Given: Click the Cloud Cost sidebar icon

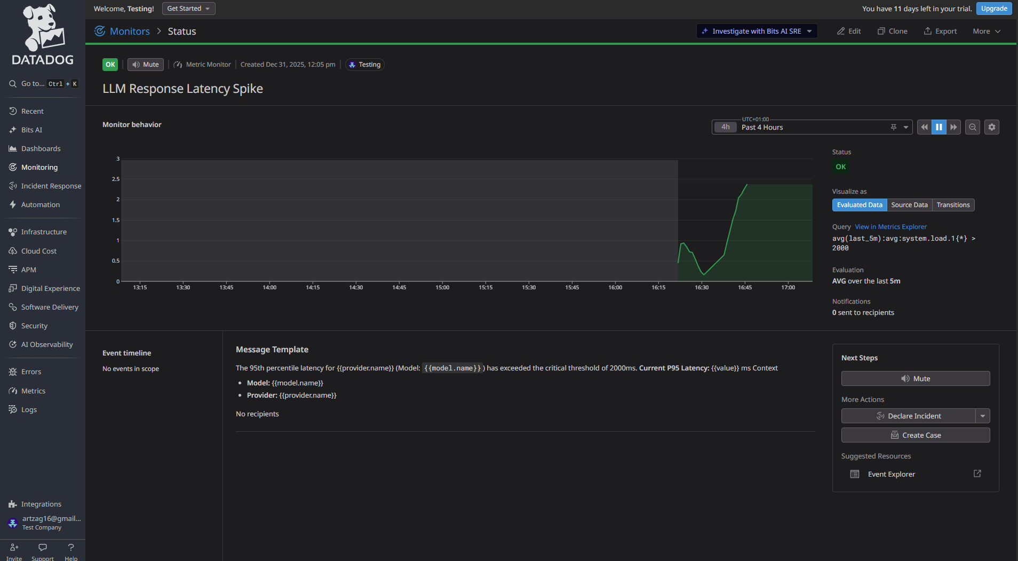Looking at the screenshot, I should tap(13, 251).
